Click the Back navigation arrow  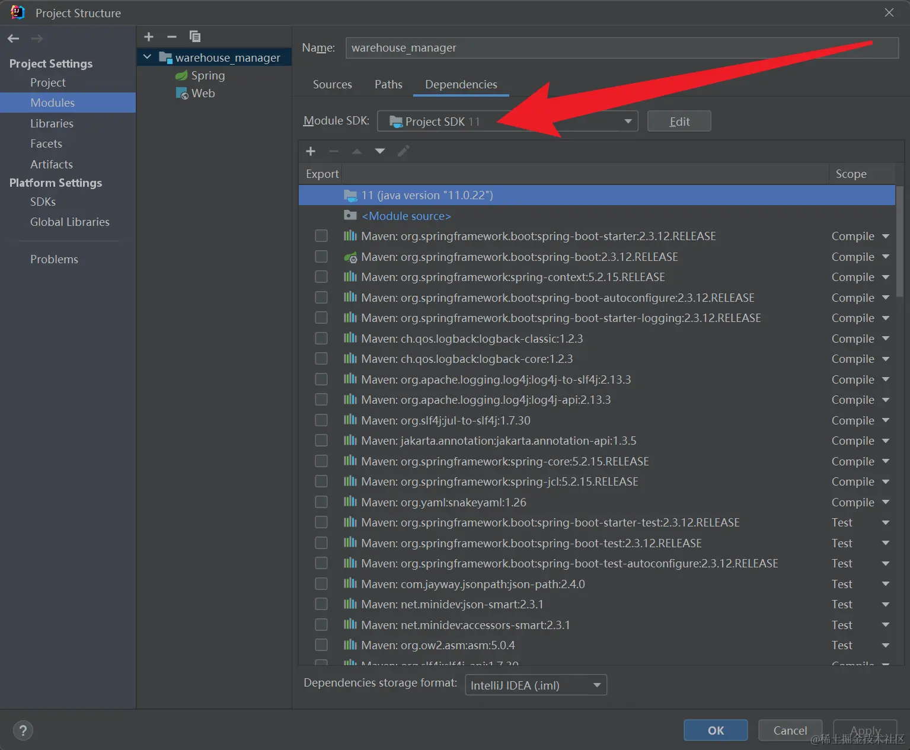coord(14,39)
